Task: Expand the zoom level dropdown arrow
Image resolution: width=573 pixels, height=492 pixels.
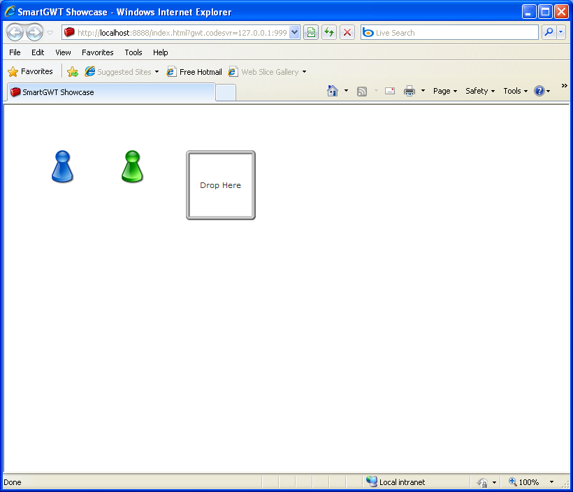Action: [x=551, y=482]
